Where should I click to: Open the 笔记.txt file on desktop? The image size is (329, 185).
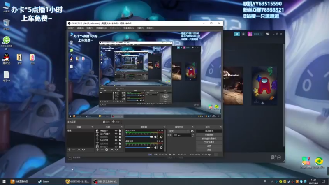pos(7,76)
